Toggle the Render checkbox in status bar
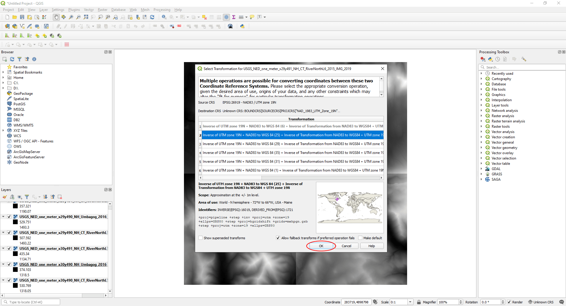The height and width of the screenshot is (306, 566). click(x=509, y=302)
